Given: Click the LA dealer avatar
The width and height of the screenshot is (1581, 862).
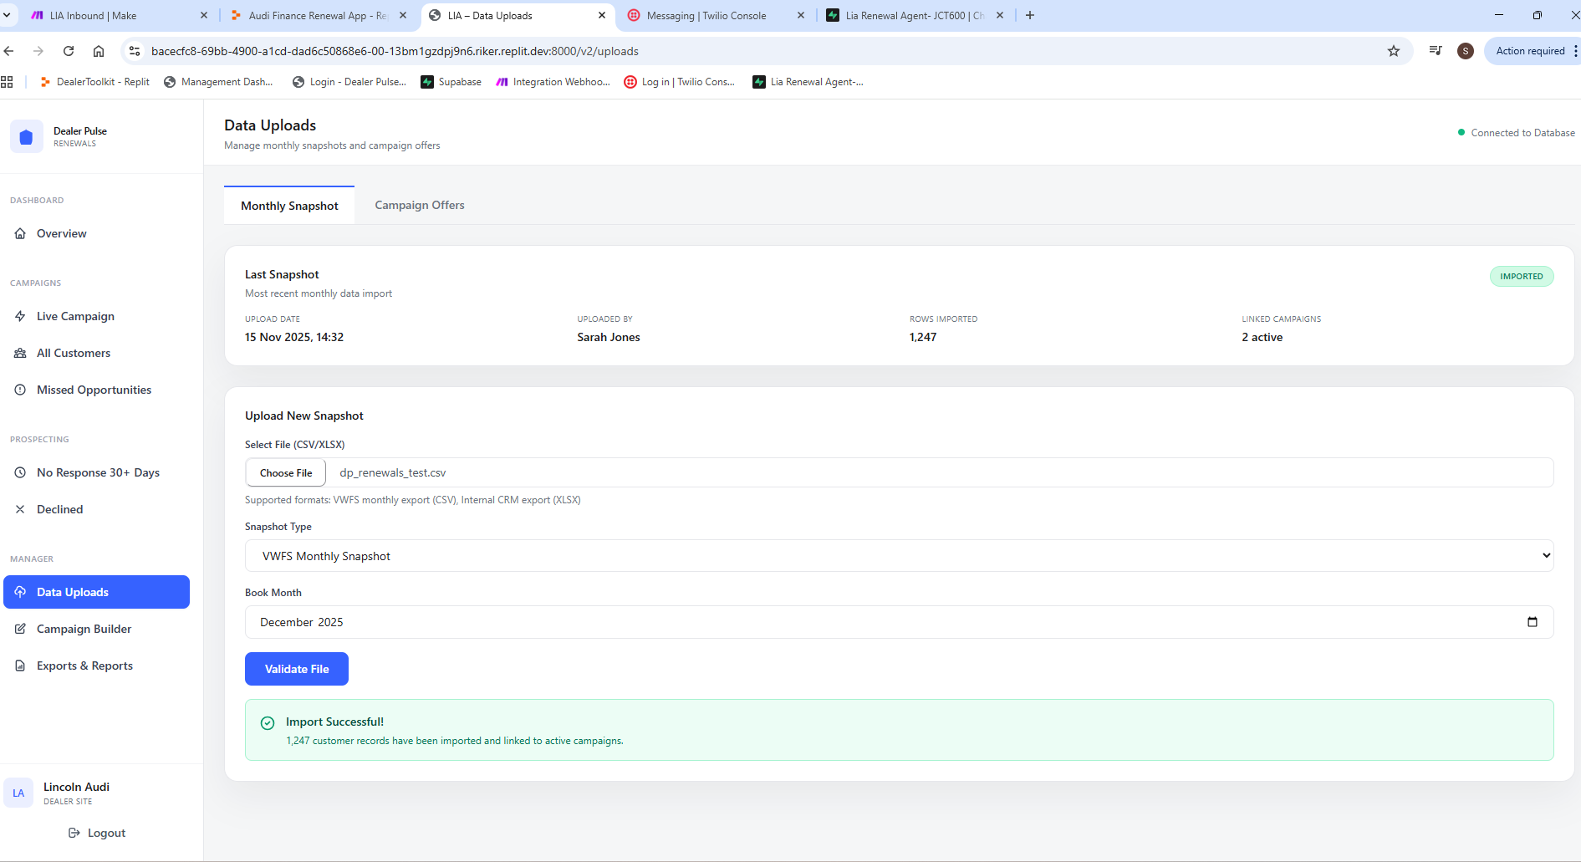Looking at the screenshot, I should [x=18, y=793].
